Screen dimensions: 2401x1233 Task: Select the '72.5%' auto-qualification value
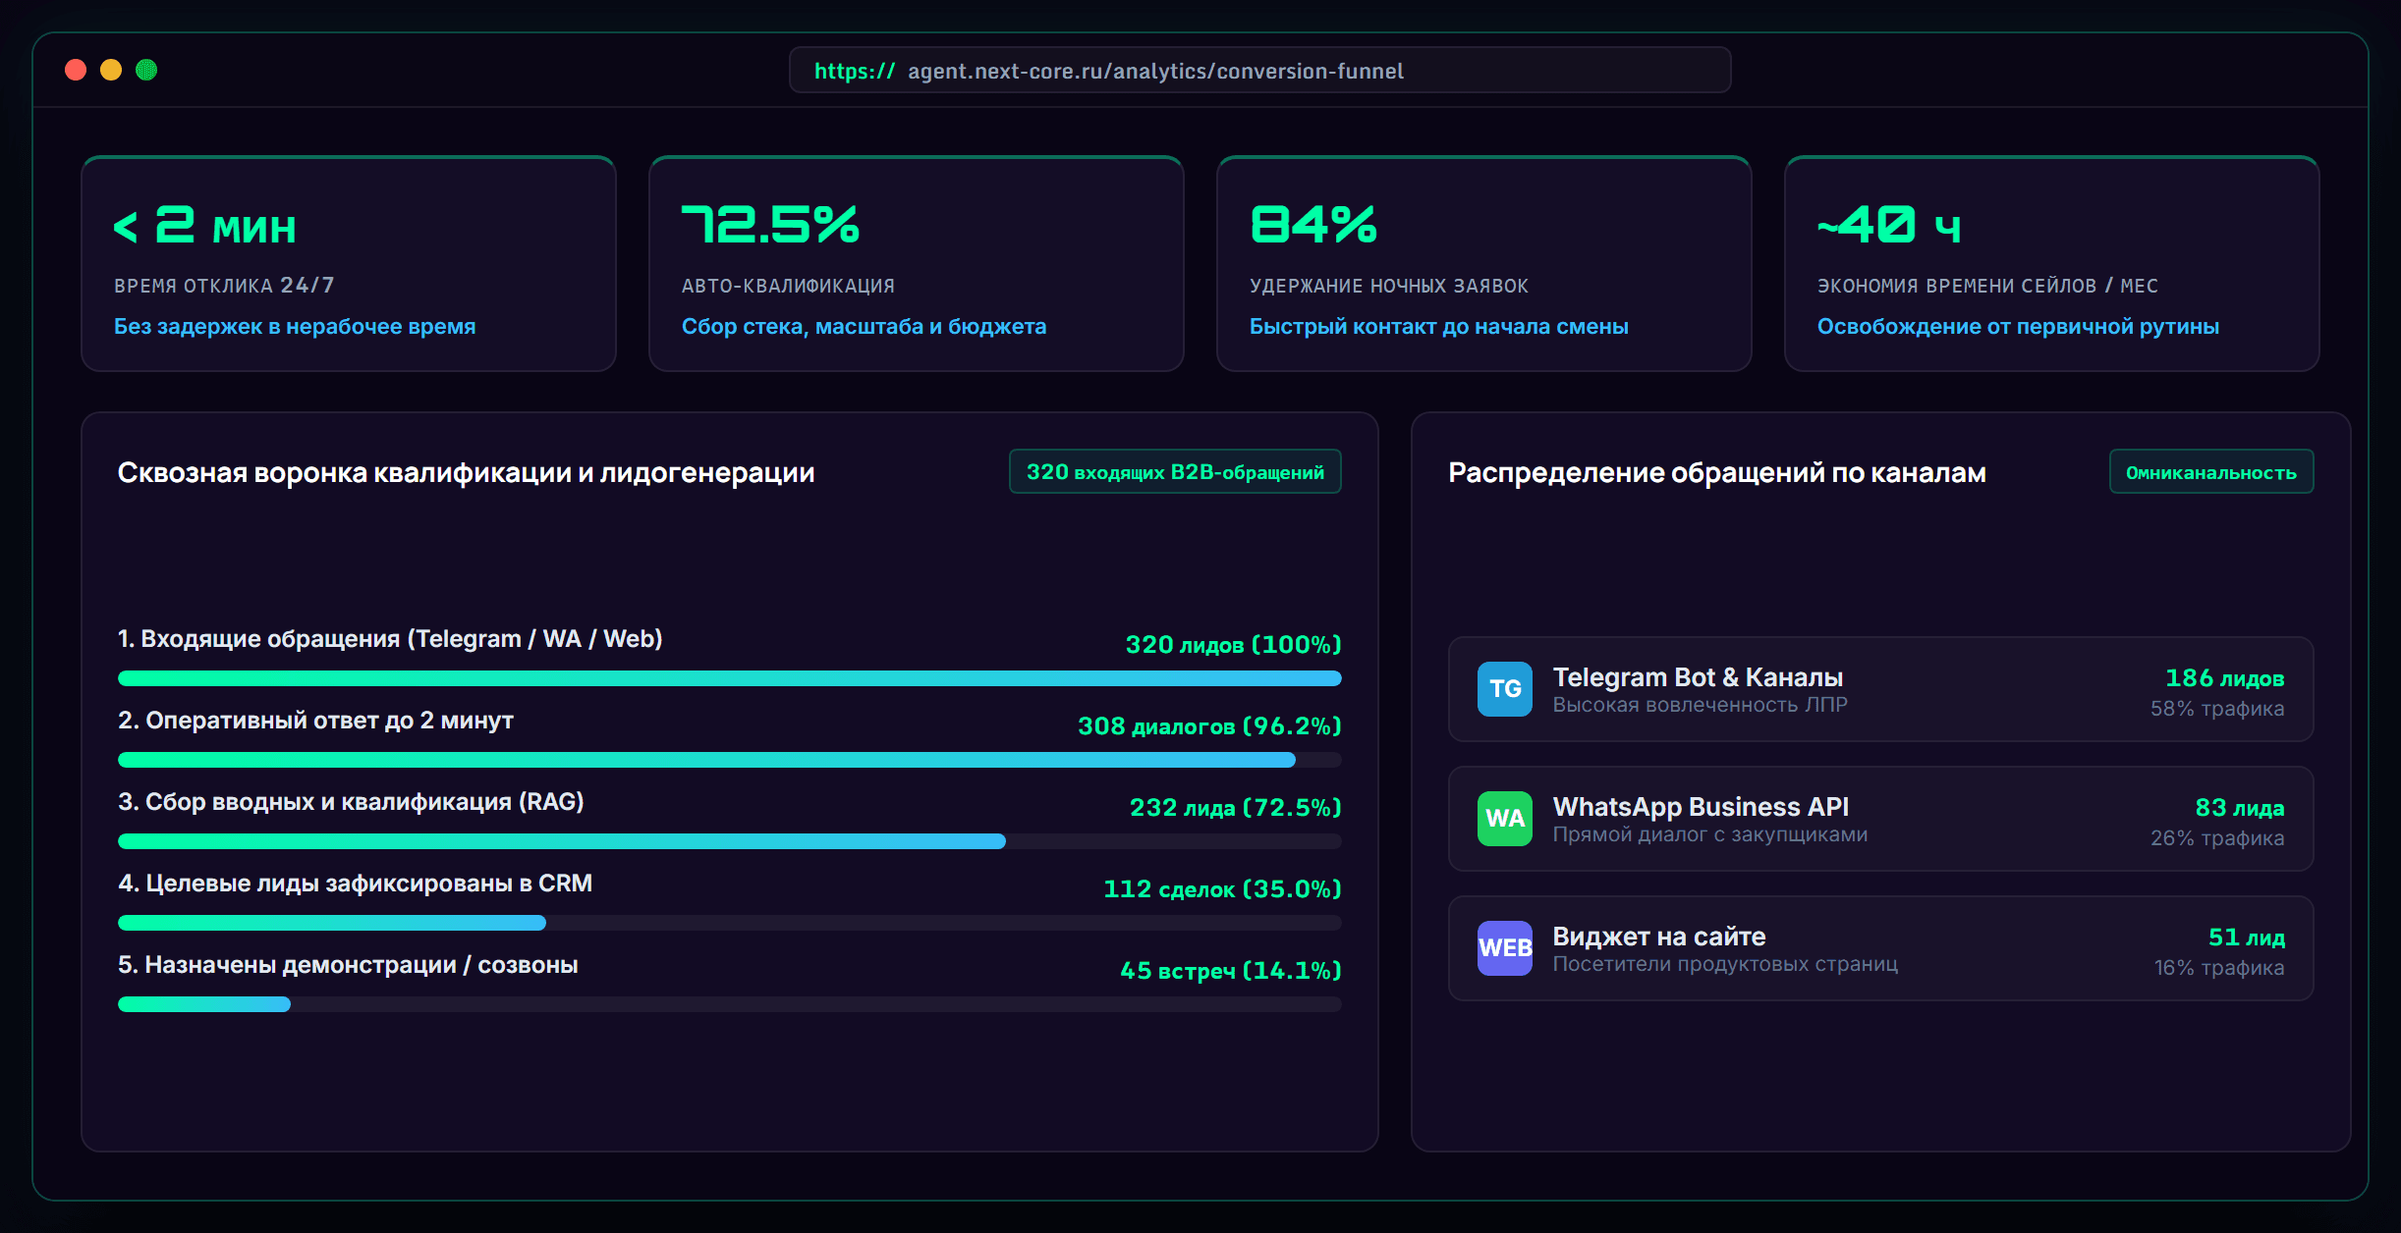coord(770,225)
